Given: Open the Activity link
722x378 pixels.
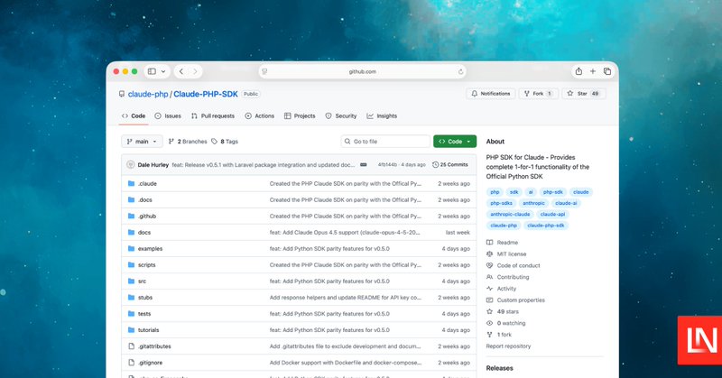Looking at the screenshot, I should click(x=502, y=289).
